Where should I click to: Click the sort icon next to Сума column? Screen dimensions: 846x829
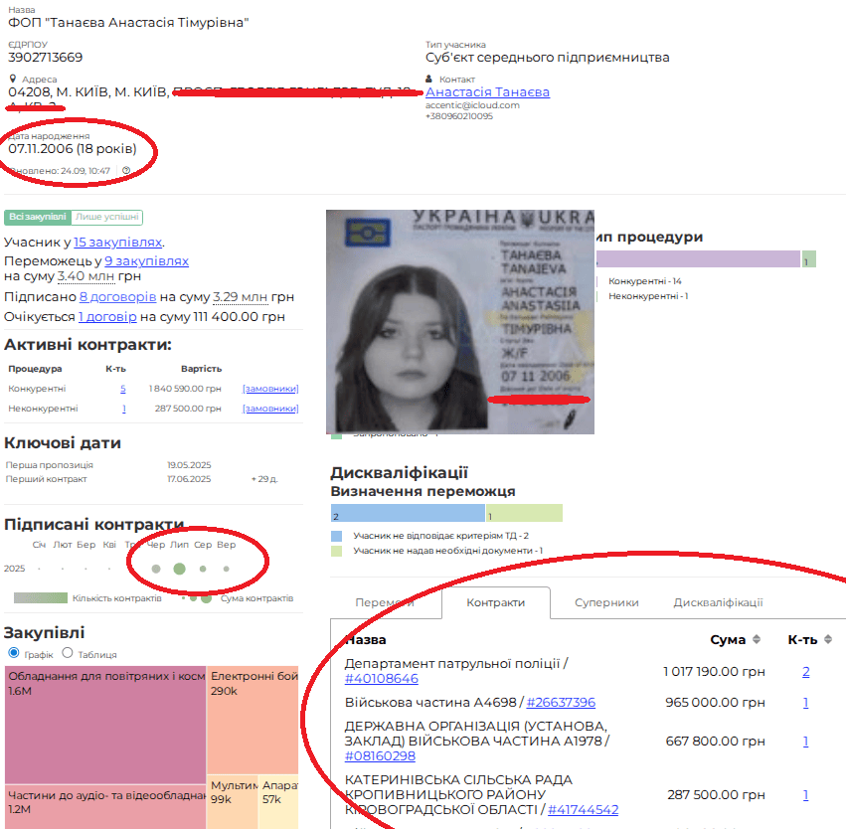pos(757,639)
